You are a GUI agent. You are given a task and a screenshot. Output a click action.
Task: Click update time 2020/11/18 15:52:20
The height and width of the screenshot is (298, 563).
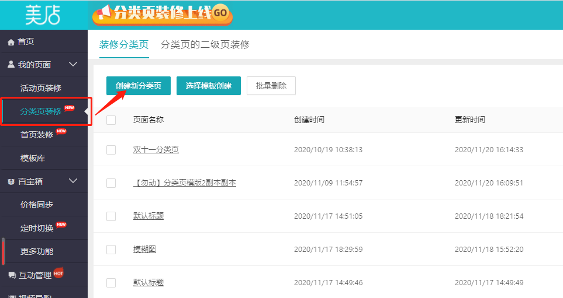coord(489,249)
